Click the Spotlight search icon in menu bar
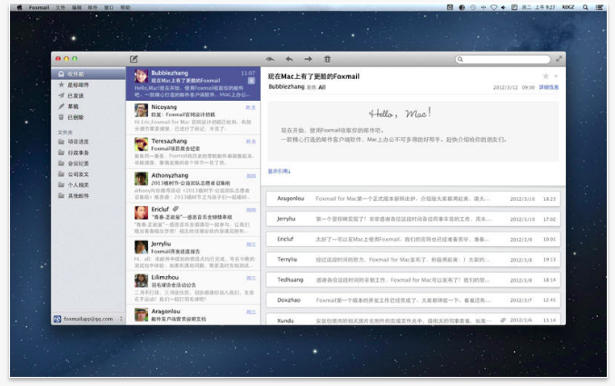The width and height of the screenshot is (615, 386). click(x=585, y=7)
